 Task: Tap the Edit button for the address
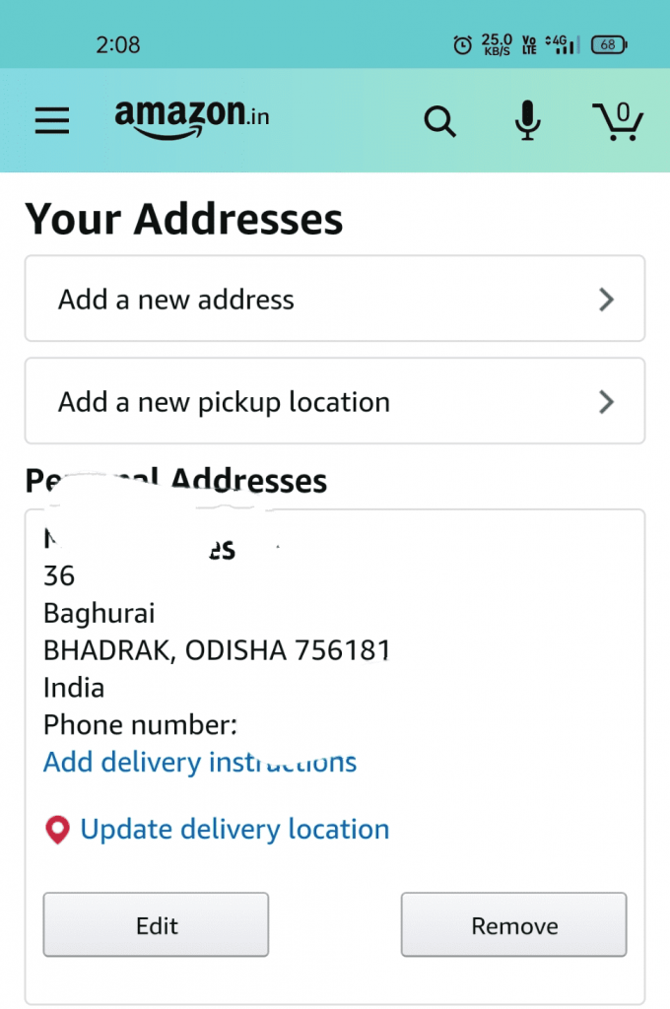(155, 925)
